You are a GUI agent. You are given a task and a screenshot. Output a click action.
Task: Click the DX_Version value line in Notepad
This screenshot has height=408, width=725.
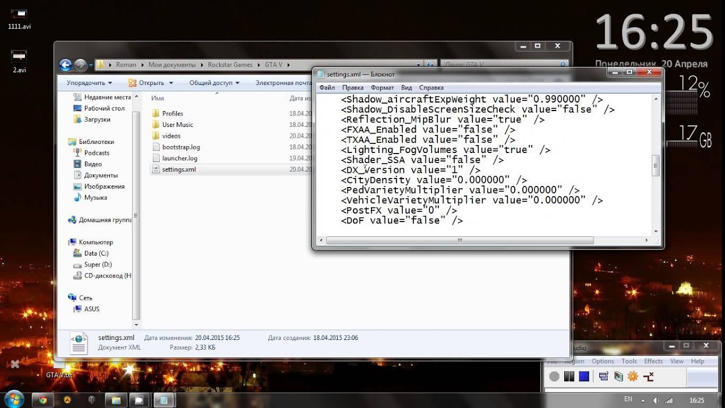[x=411, y=170]
